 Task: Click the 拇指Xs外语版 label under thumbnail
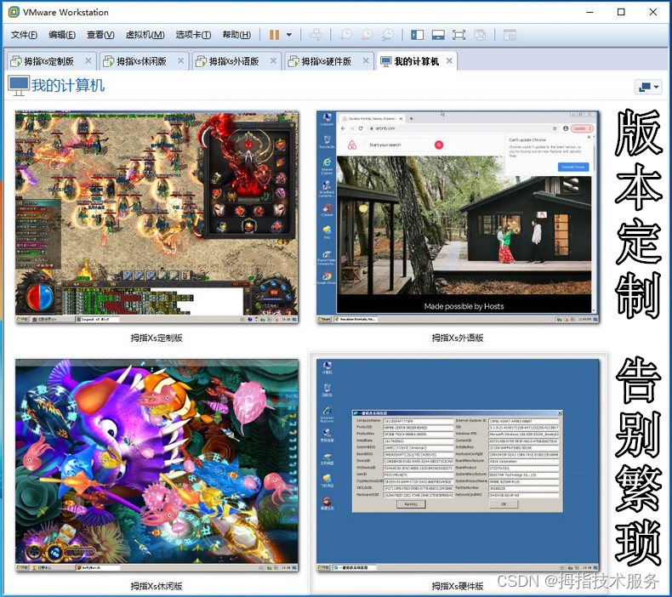[x=458, y=338]
